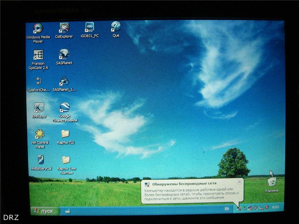
Task: Select the SASPlanet globe icon
Action: 64,57
